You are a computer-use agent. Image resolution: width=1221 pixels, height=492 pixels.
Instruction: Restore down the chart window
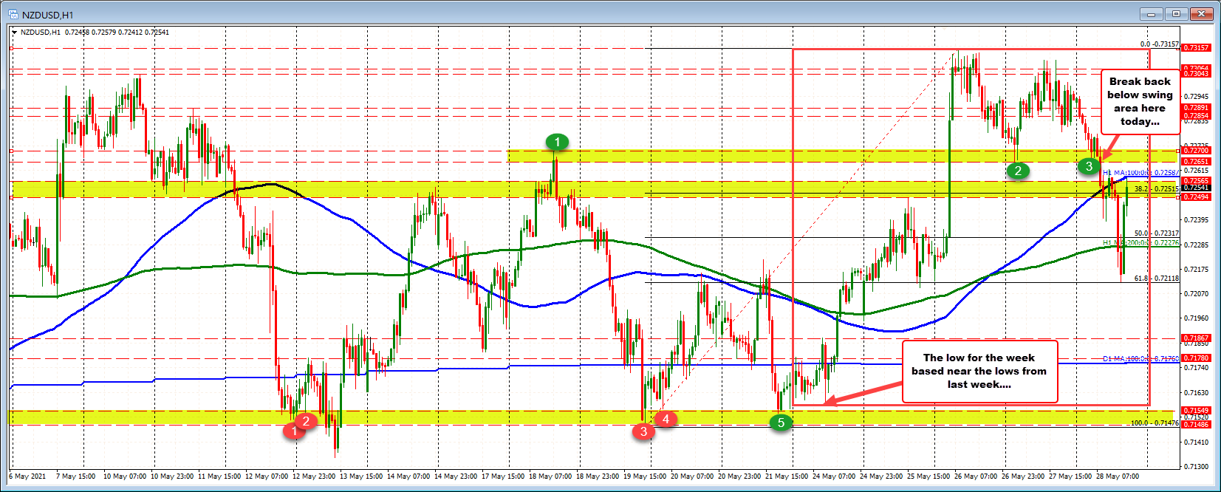click(x=1177, y=13)
